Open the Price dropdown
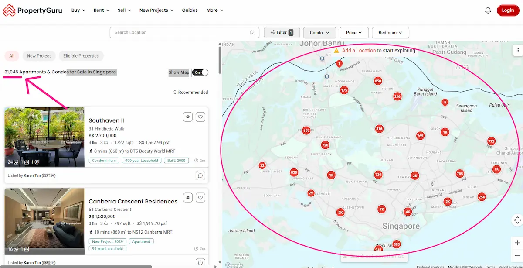The width and height of the screenshot is (523, 268). click(354, 33)
